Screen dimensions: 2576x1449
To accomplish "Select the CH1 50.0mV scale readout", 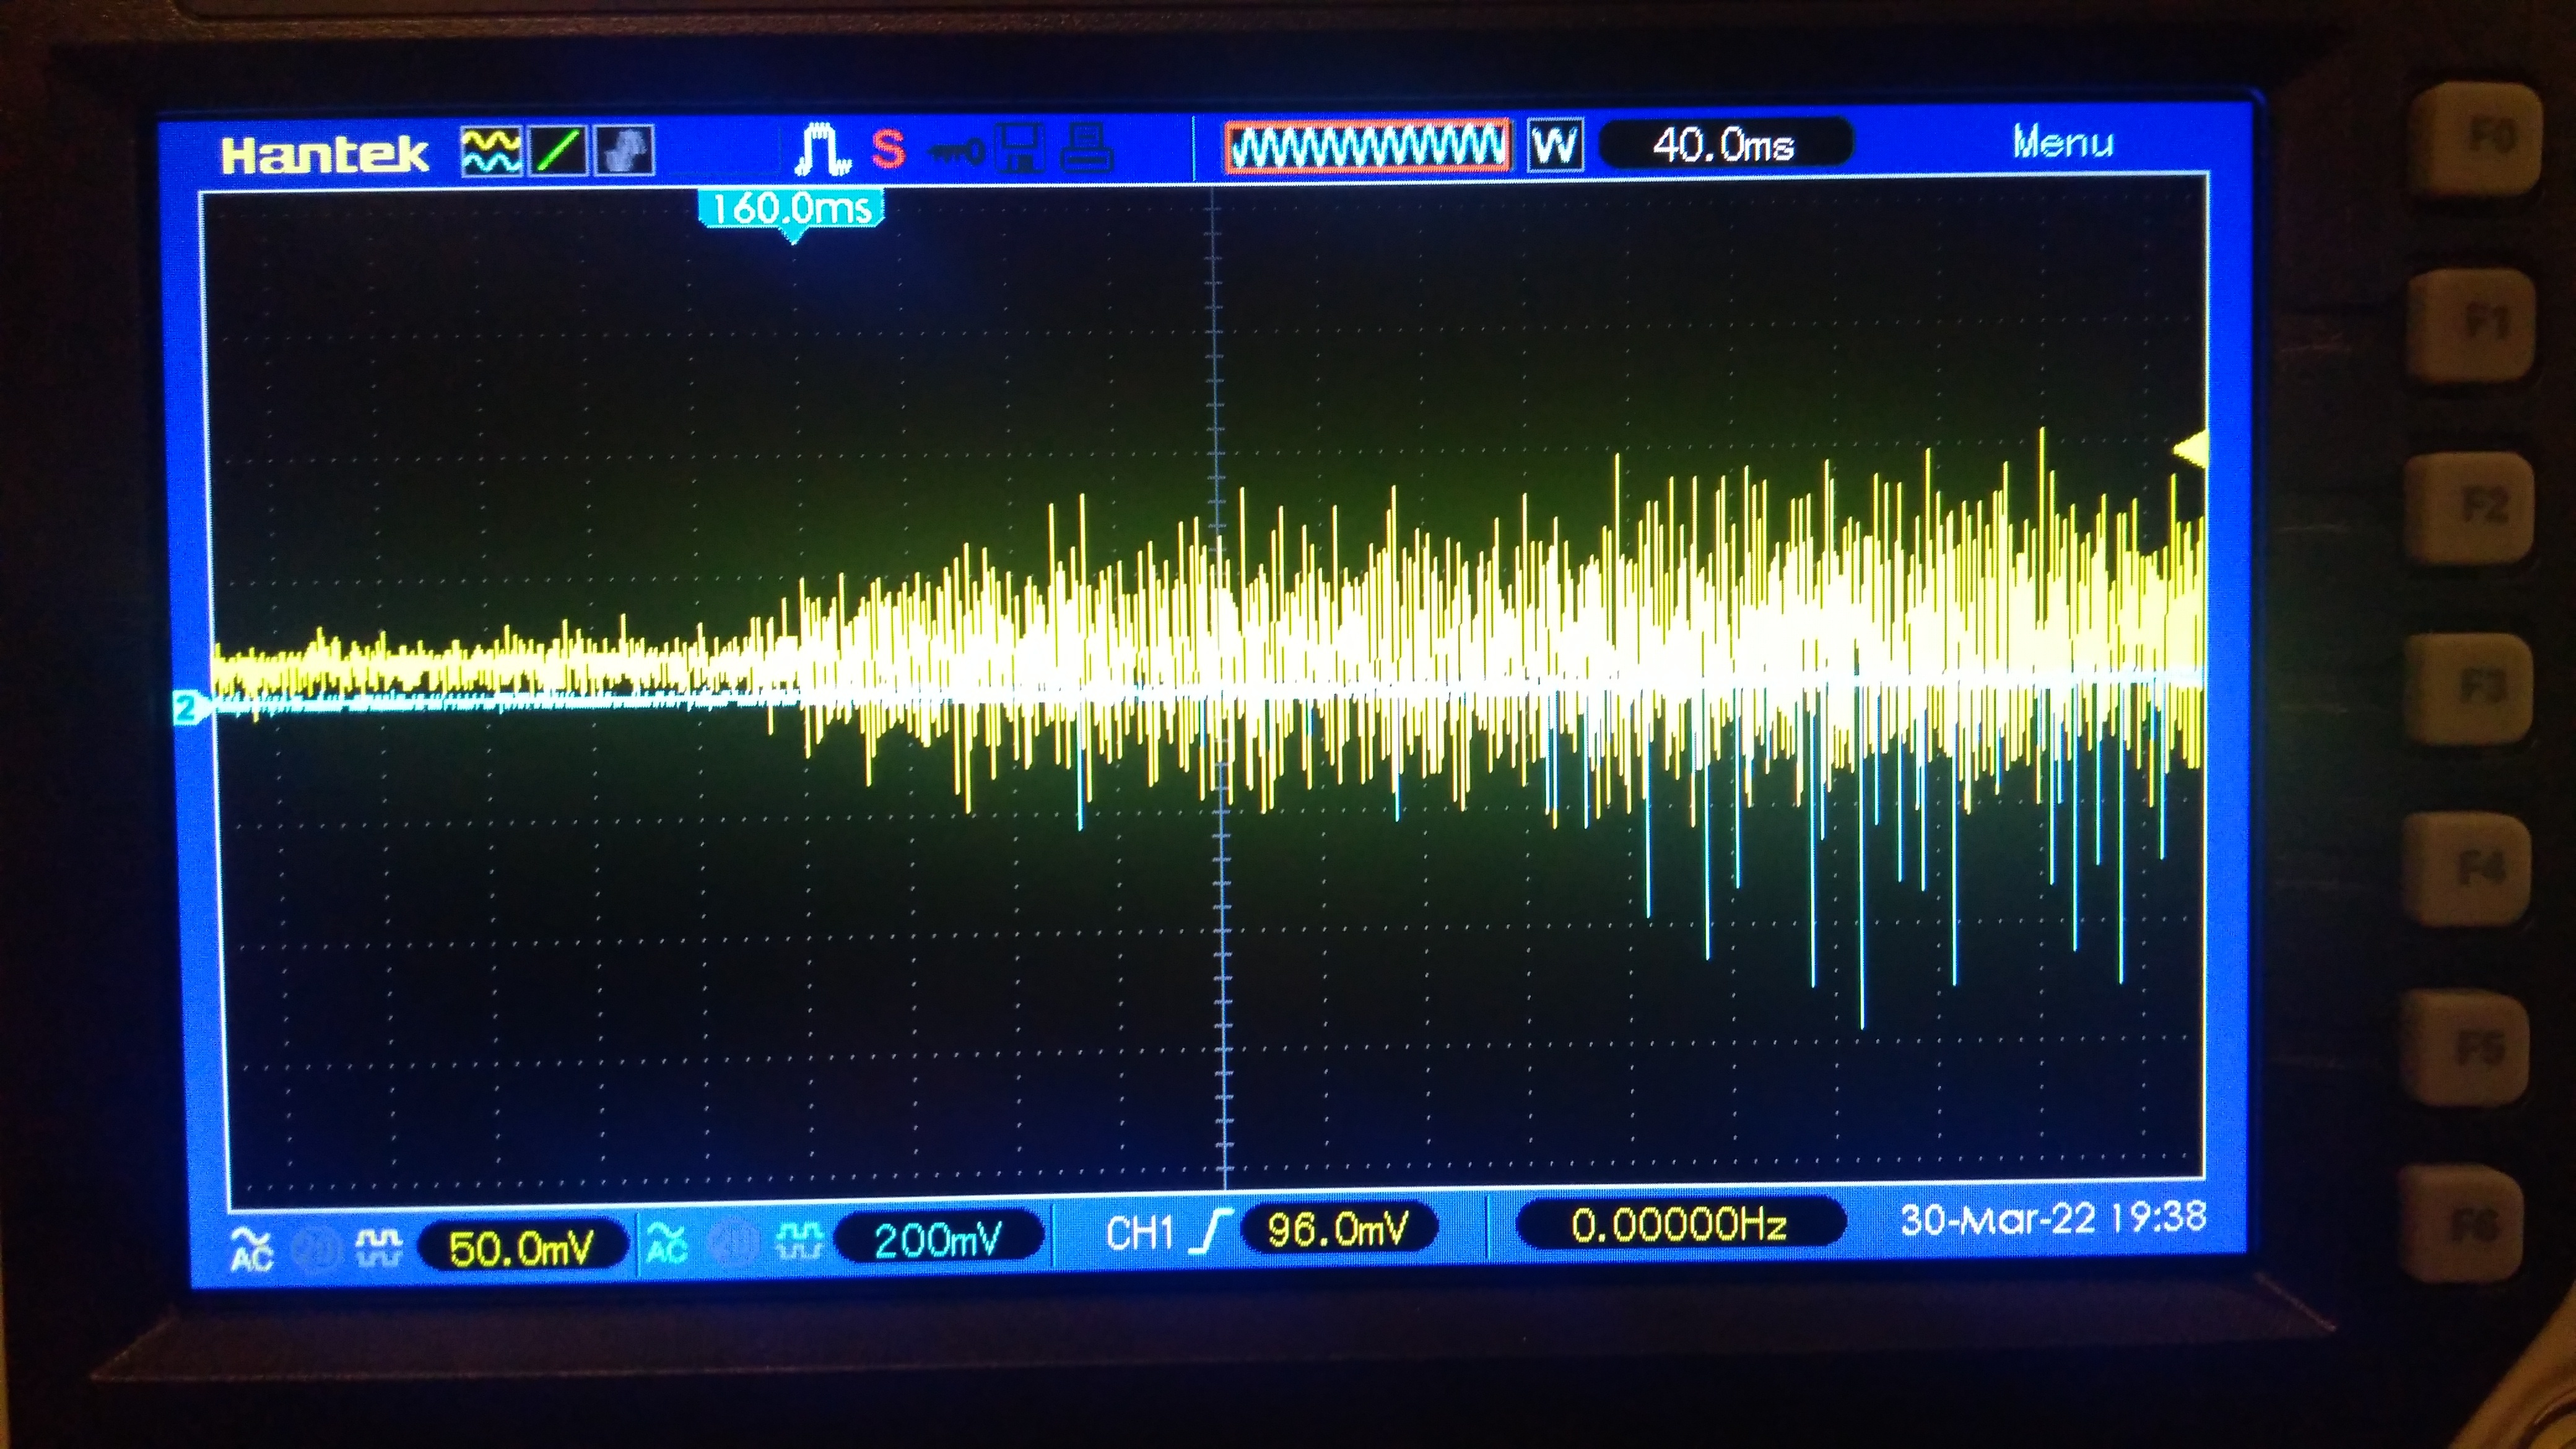I will pyautogui.click(x=522, y=1247).
